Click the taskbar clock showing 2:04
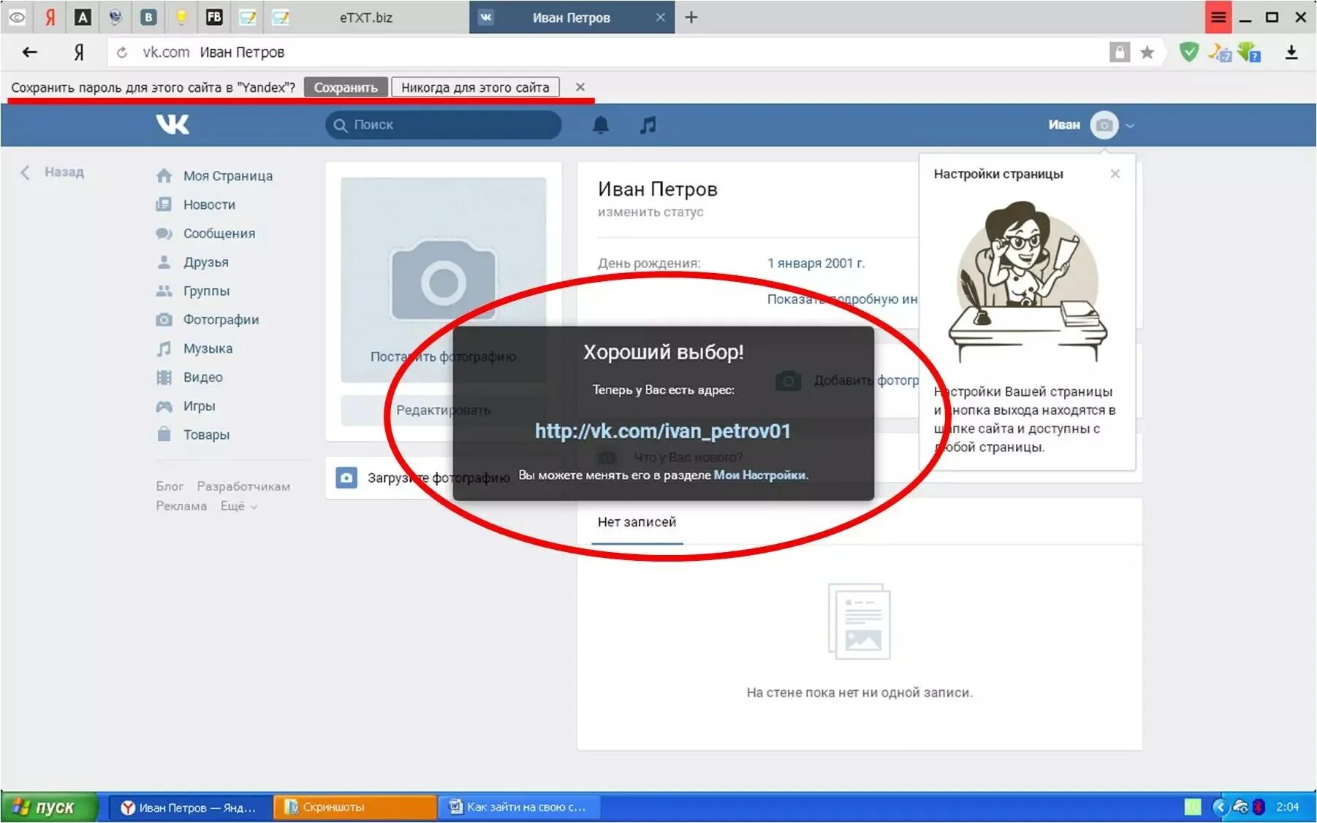1317x823 pixels. point(1288,807)
